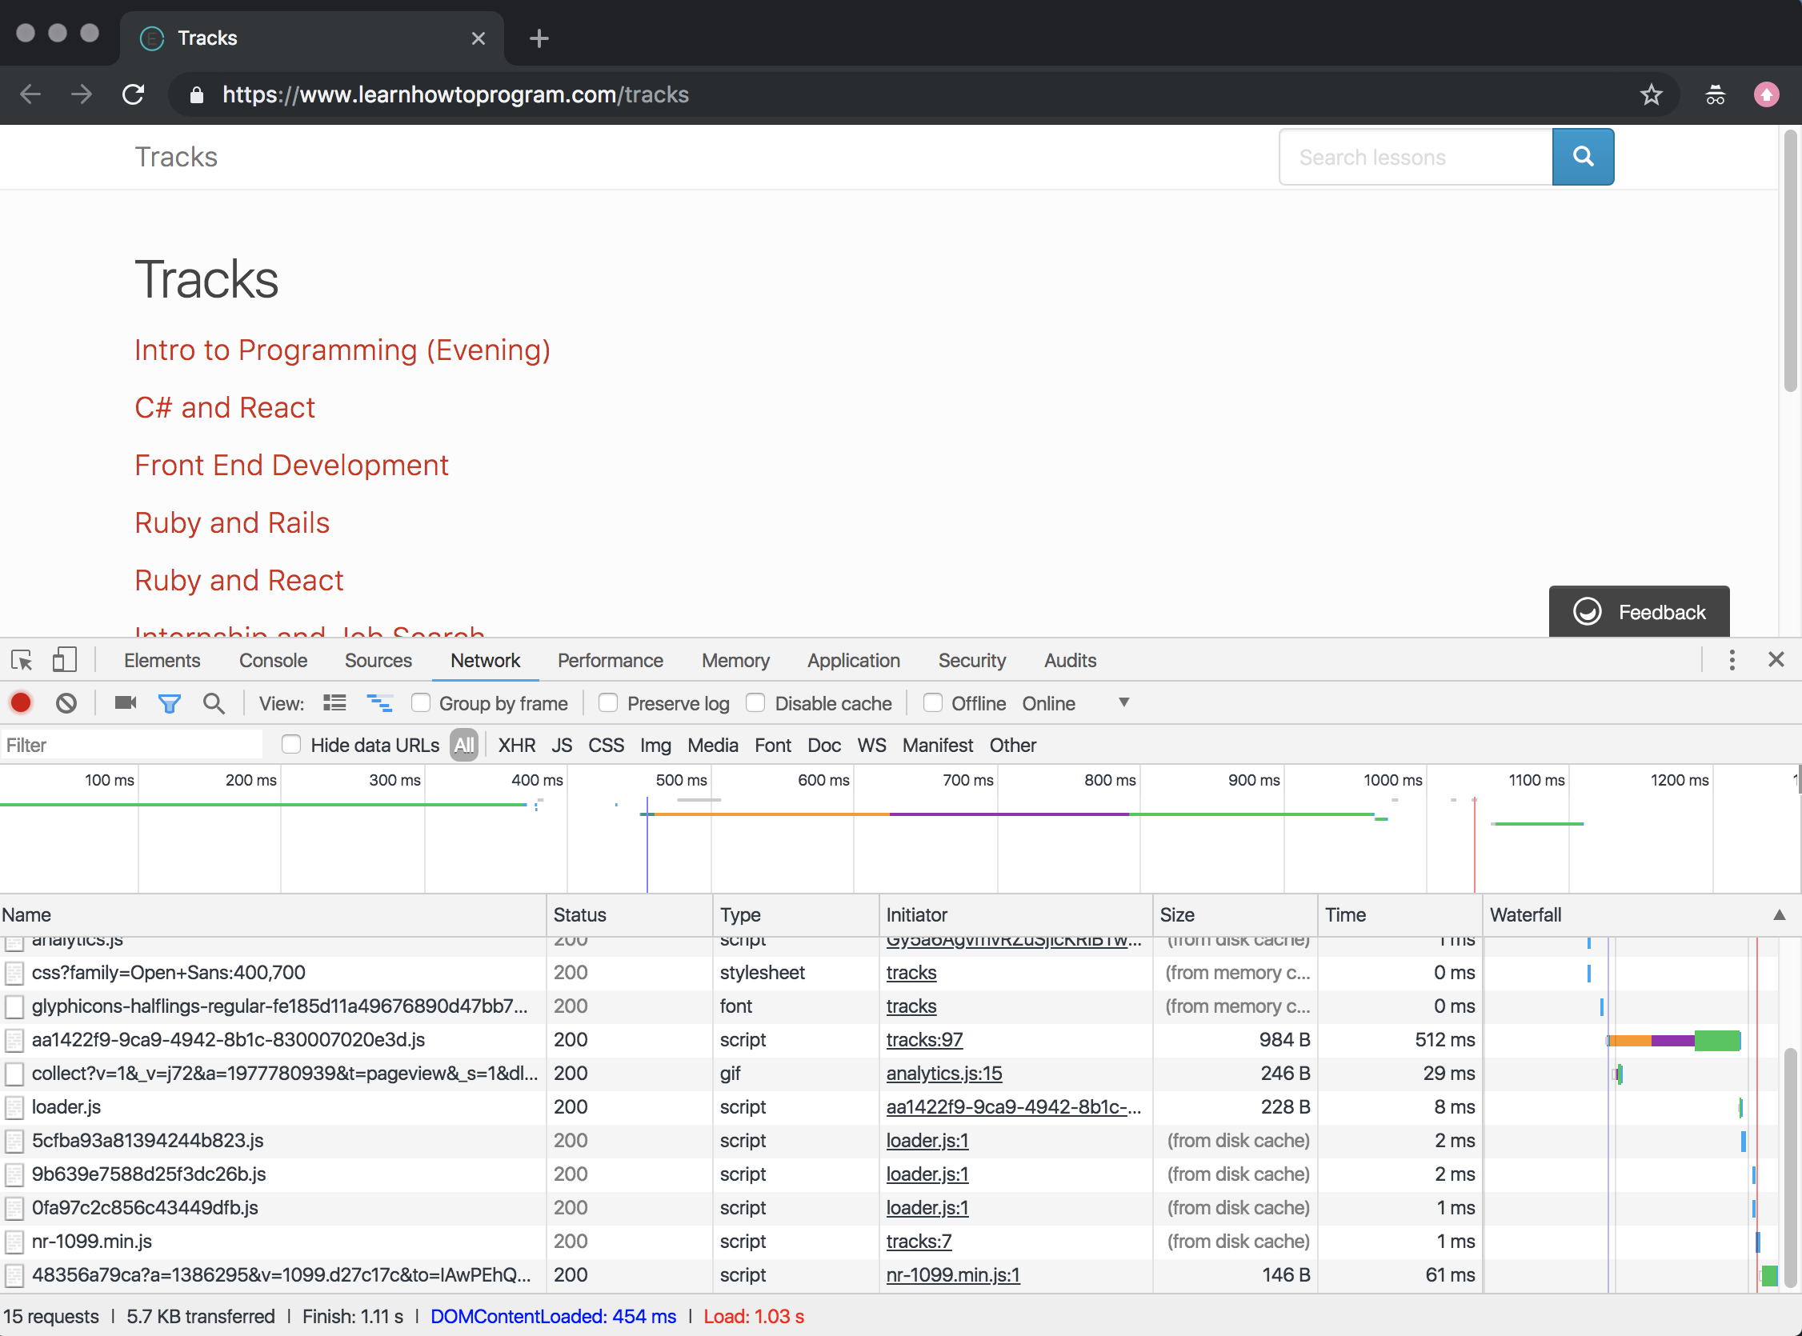This screenshot has height=1336, width=1802.
Task: Stop recording with the red record button
Action: (21, 702)
